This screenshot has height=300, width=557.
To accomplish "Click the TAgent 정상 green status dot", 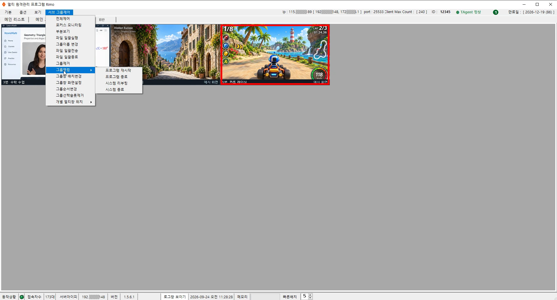I will [458, 12].
